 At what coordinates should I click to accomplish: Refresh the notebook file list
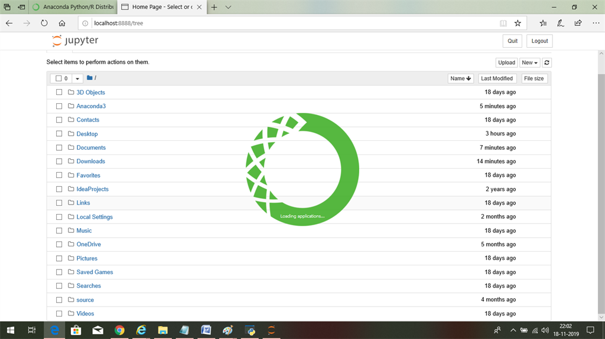click(x=547, y=62)
